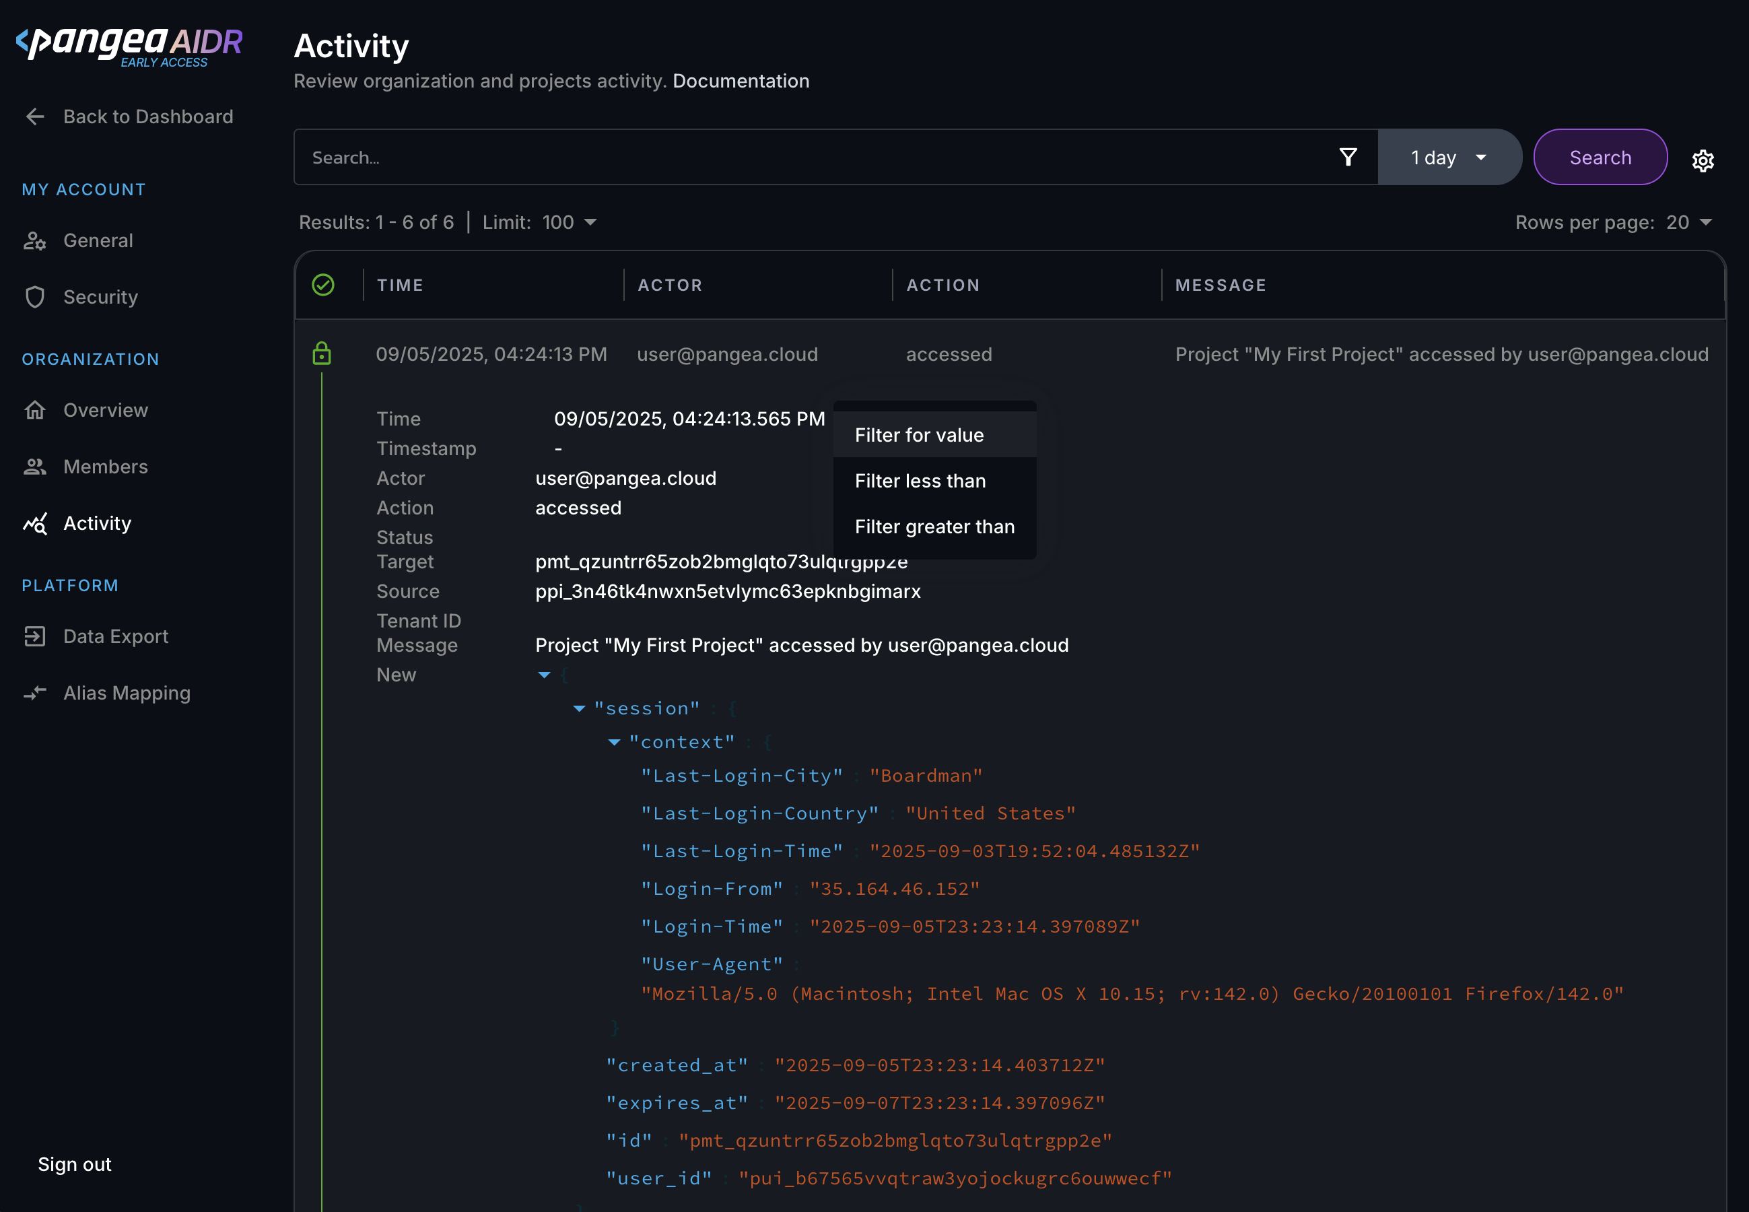Screen dimensions: 1749x1212
Task: Choose Filter greater than option
Action: [x=934, y=527]
